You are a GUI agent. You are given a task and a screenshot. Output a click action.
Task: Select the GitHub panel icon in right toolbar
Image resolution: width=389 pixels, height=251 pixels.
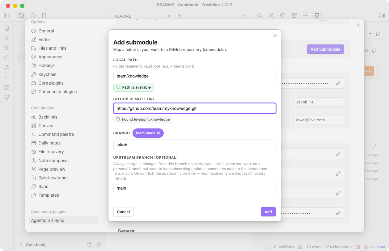coord(317,15)
